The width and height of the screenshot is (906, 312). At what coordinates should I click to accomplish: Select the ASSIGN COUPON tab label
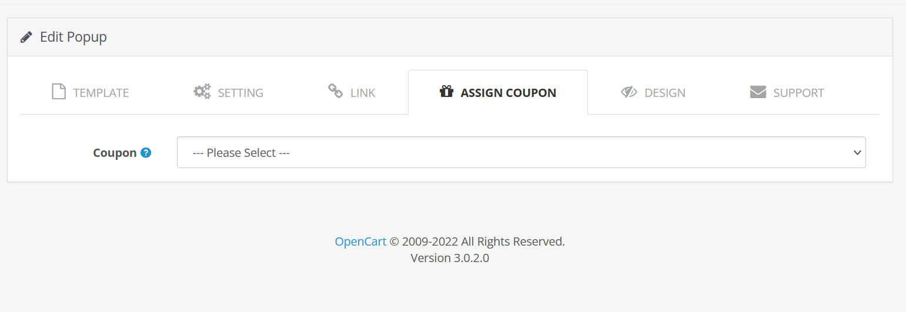pos(509,93)
